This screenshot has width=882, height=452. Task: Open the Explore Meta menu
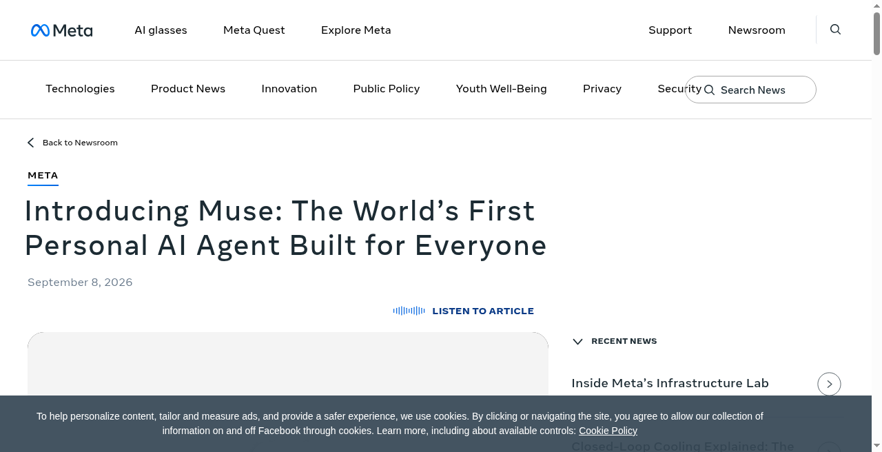click(x=356, y=30)
